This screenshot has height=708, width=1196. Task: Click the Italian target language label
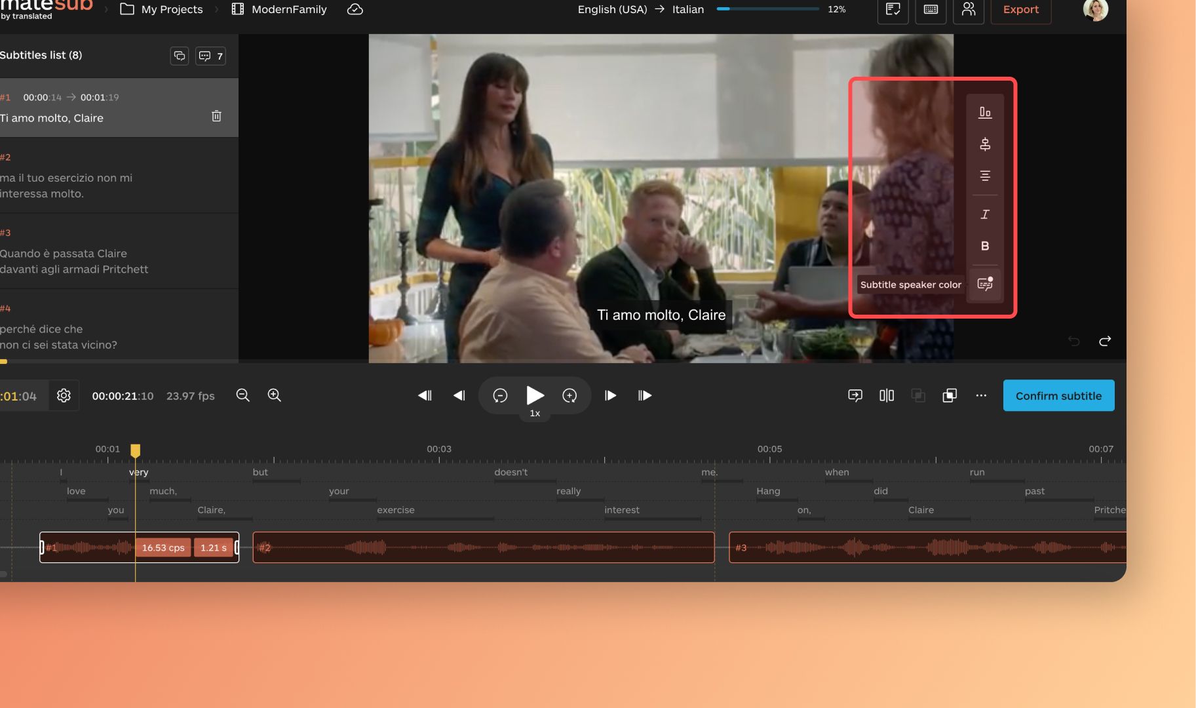(688, 9)
